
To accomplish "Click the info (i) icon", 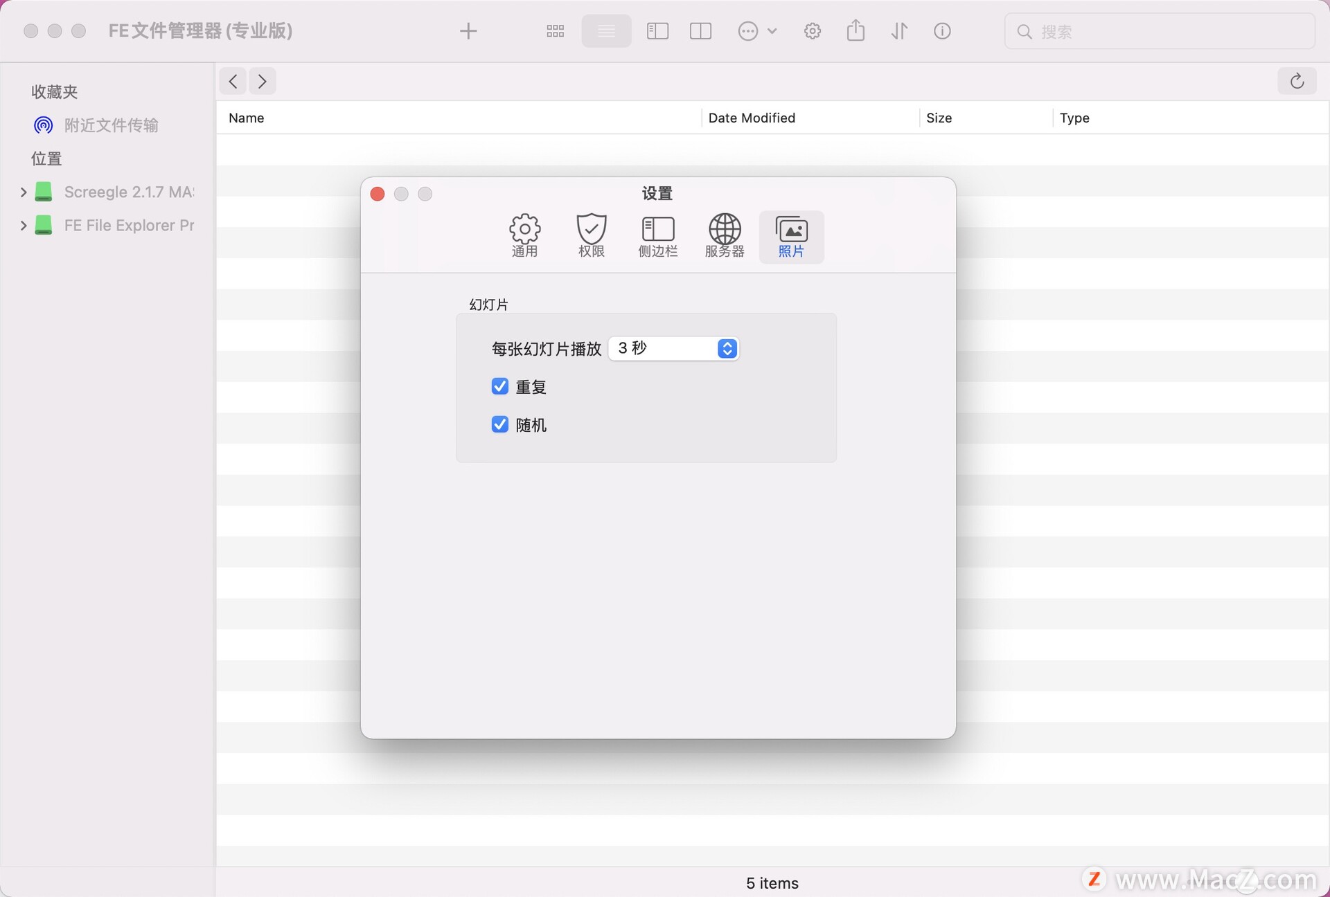I will click(942, 30).
